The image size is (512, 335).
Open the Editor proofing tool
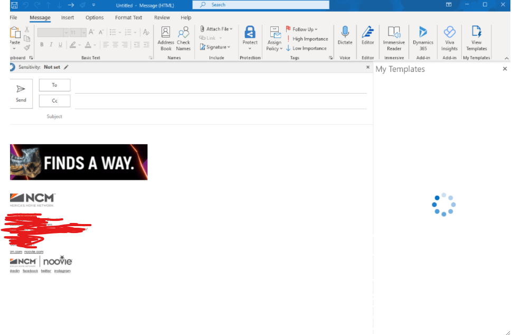pyautogui.click(x=368, y=35)
